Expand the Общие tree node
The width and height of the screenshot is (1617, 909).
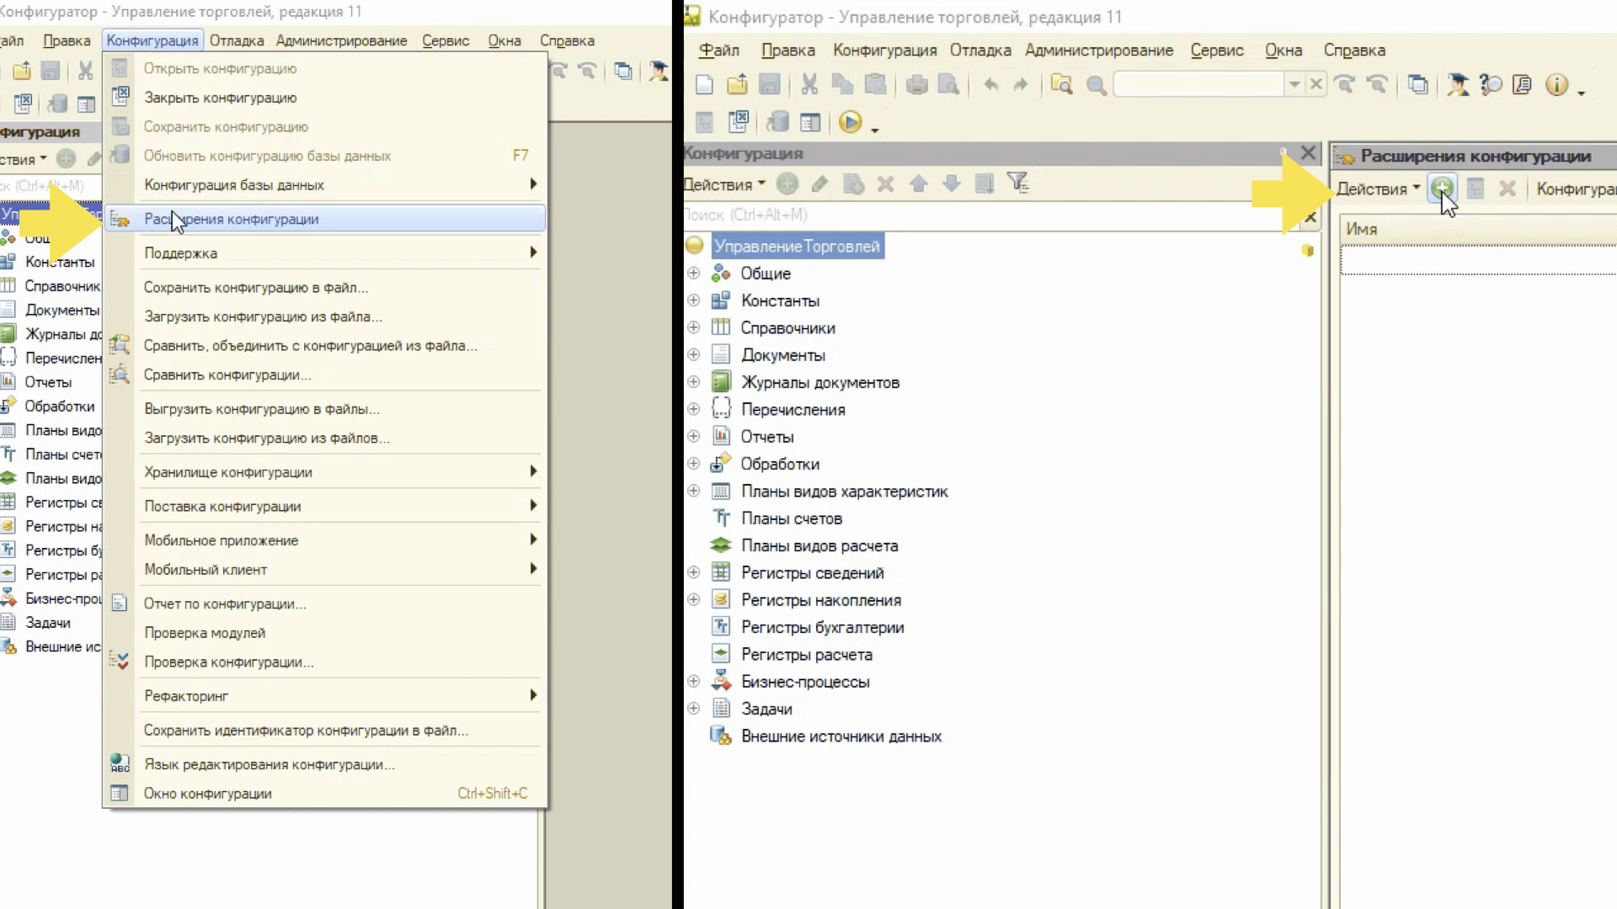[x=693, y=273]
